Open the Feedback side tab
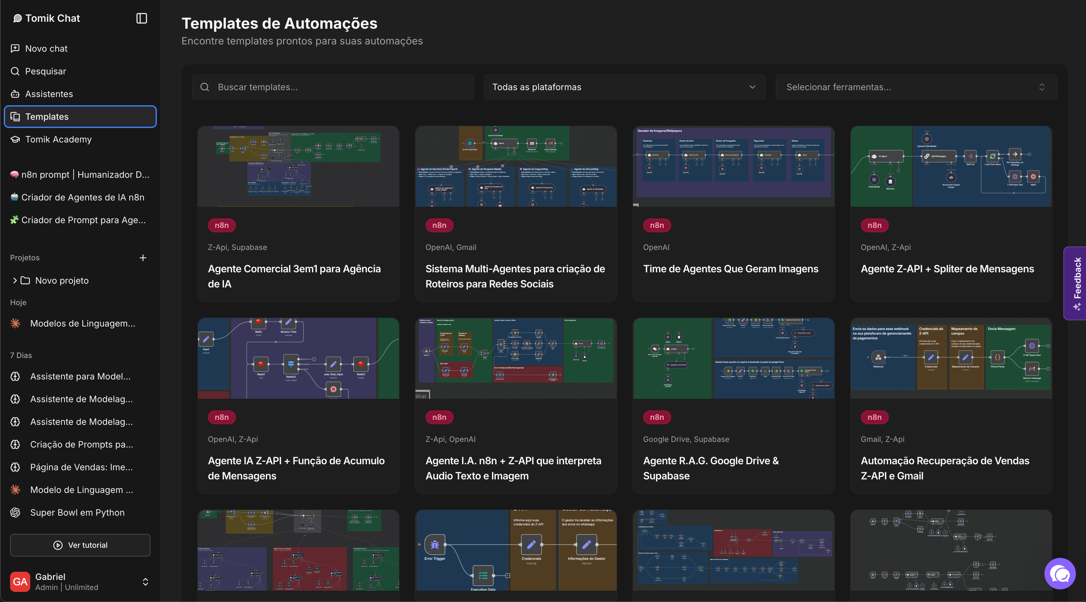The width and height of the screenshot is (1086, 602). [1075, 283]
